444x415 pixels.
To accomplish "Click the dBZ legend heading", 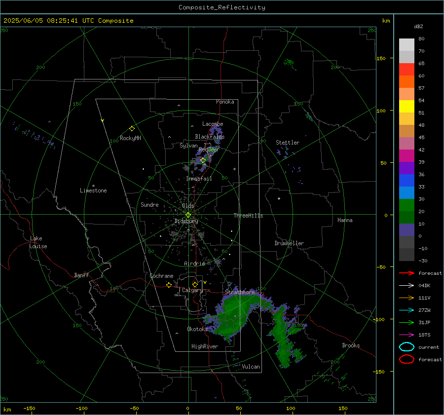I will [x=418, y=26].
